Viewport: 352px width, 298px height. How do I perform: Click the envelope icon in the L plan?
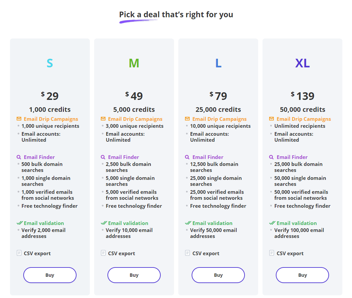point(187,119)
